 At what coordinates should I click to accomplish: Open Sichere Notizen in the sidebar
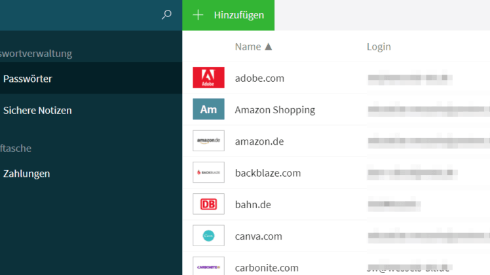[x=91, y=110]
